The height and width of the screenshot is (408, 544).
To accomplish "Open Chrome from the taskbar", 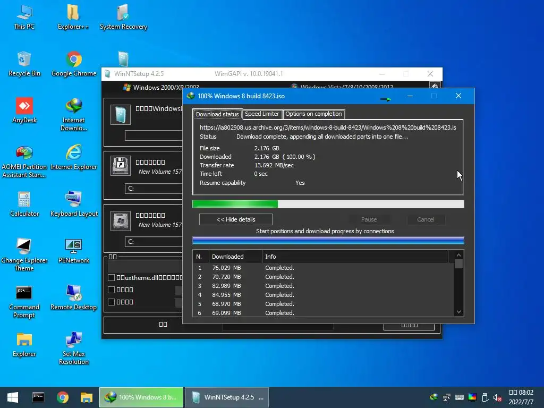I will (63, 397).
